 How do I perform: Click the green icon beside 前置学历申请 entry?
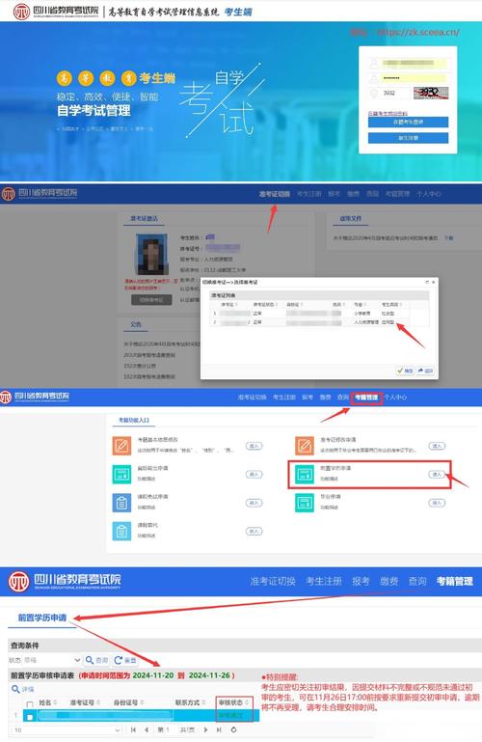click(x=305, y=474)
